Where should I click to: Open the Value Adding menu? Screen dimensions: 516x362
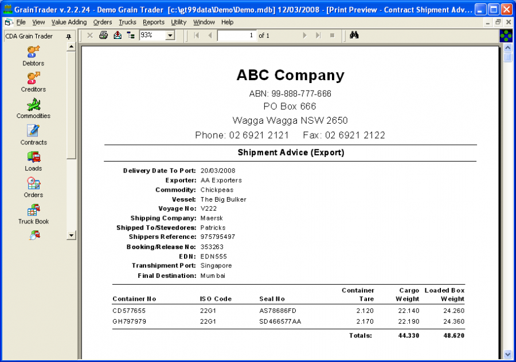point(69,22)
